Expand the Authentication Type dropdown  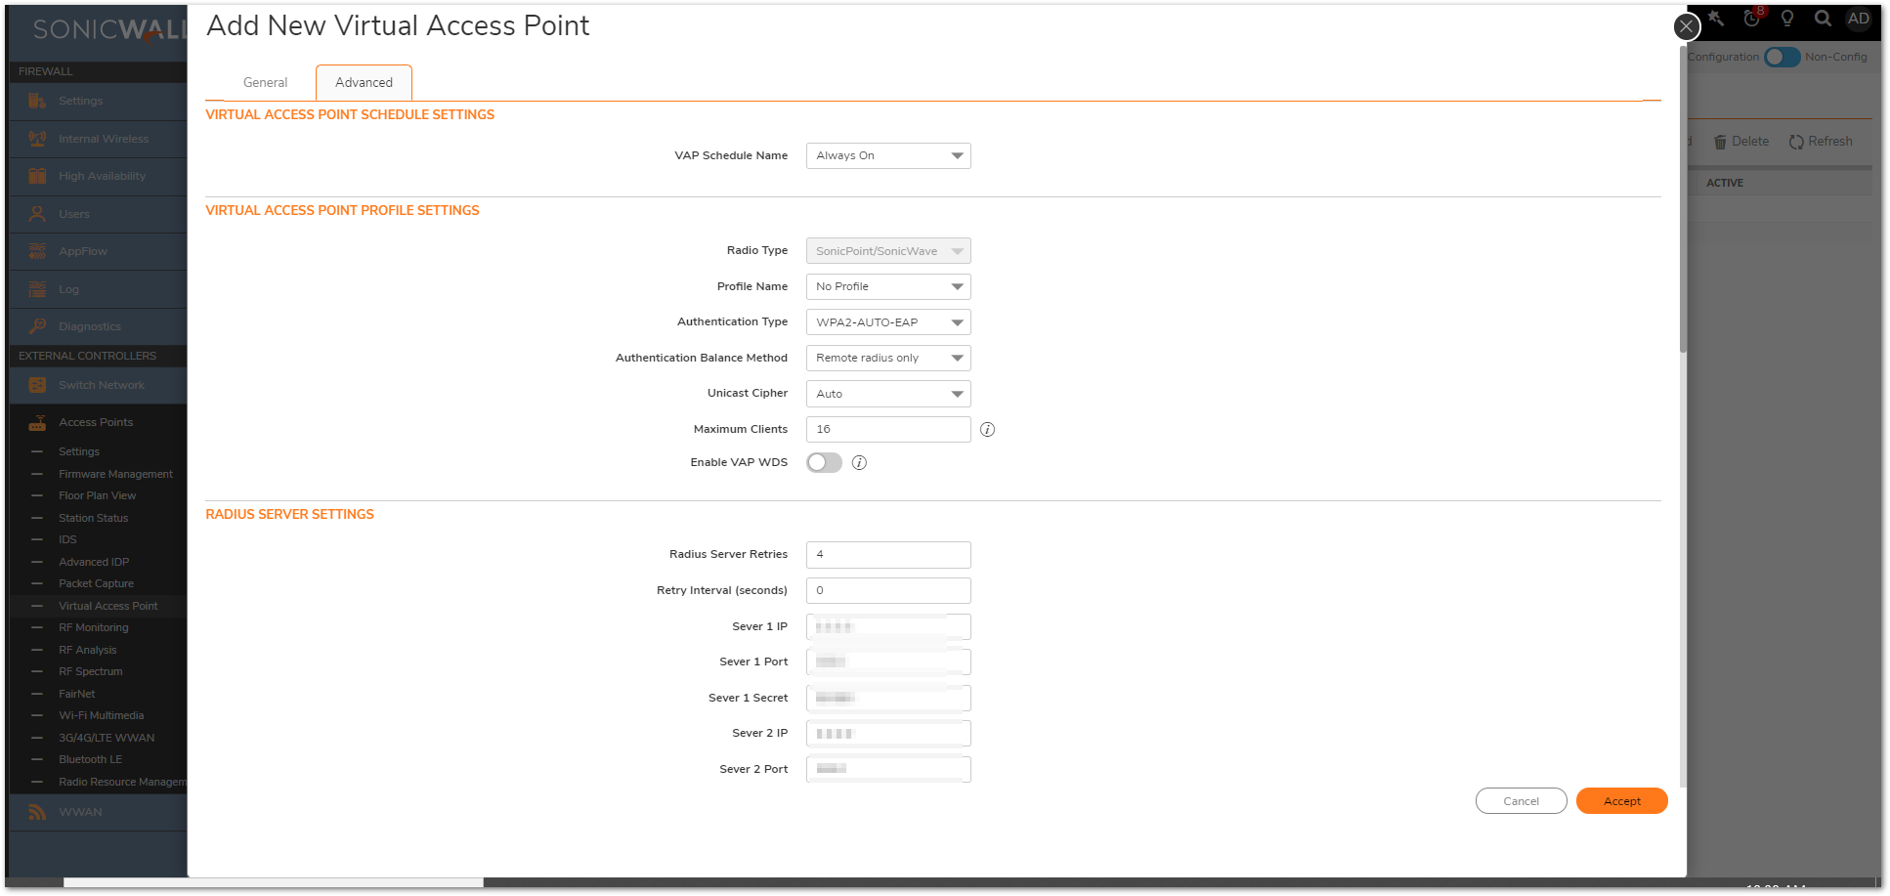[x=887, y=322]
